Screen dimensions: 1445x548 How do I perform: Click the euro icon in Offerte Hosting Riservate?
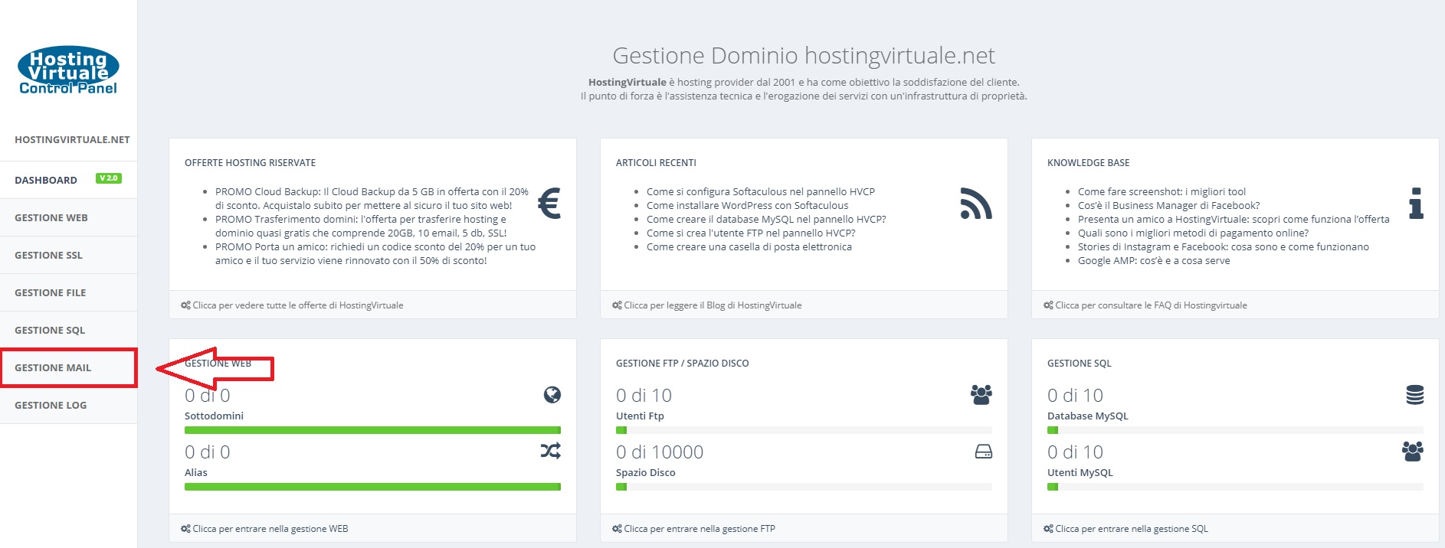click(549, 204)
